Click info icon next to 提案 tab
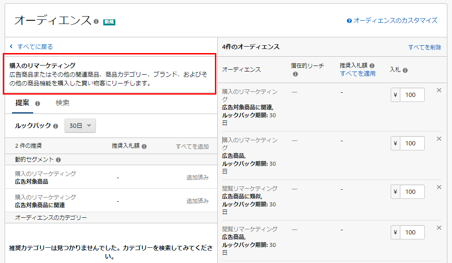 pyautogui.click(x=38, y=103)
